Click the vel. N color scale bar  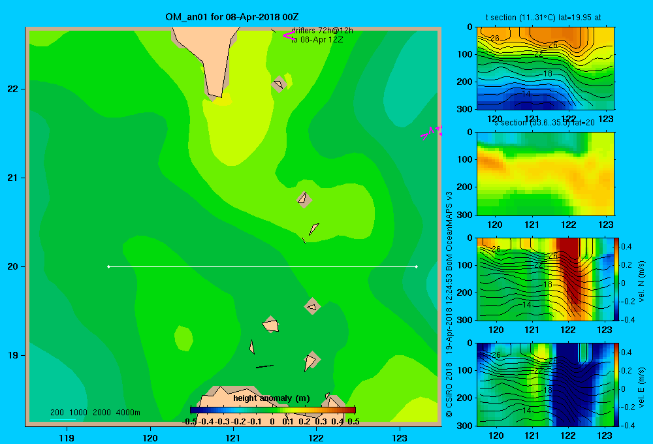pos(617,279)
